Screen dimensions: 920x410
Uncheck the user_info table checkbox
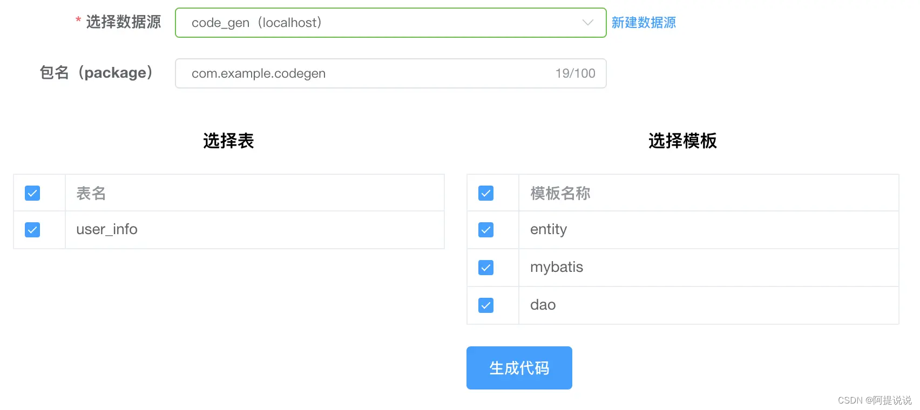click(x=32, y=230)
